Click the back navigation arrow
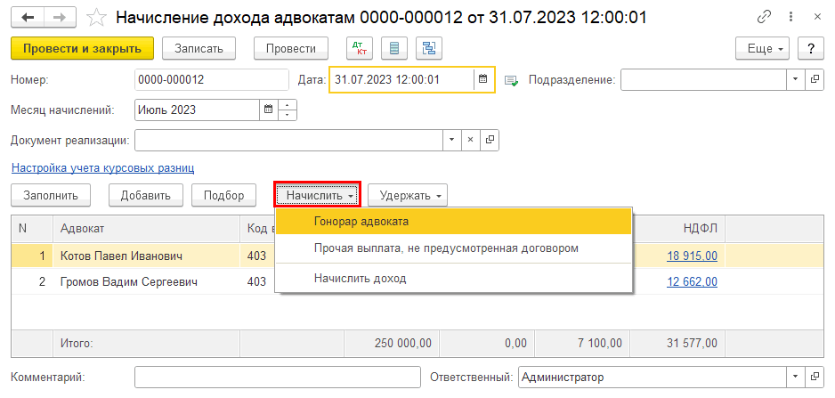Image resolution: width=835 pixels, height=398 pixels. pyautogui.click(x=28, y=18)
